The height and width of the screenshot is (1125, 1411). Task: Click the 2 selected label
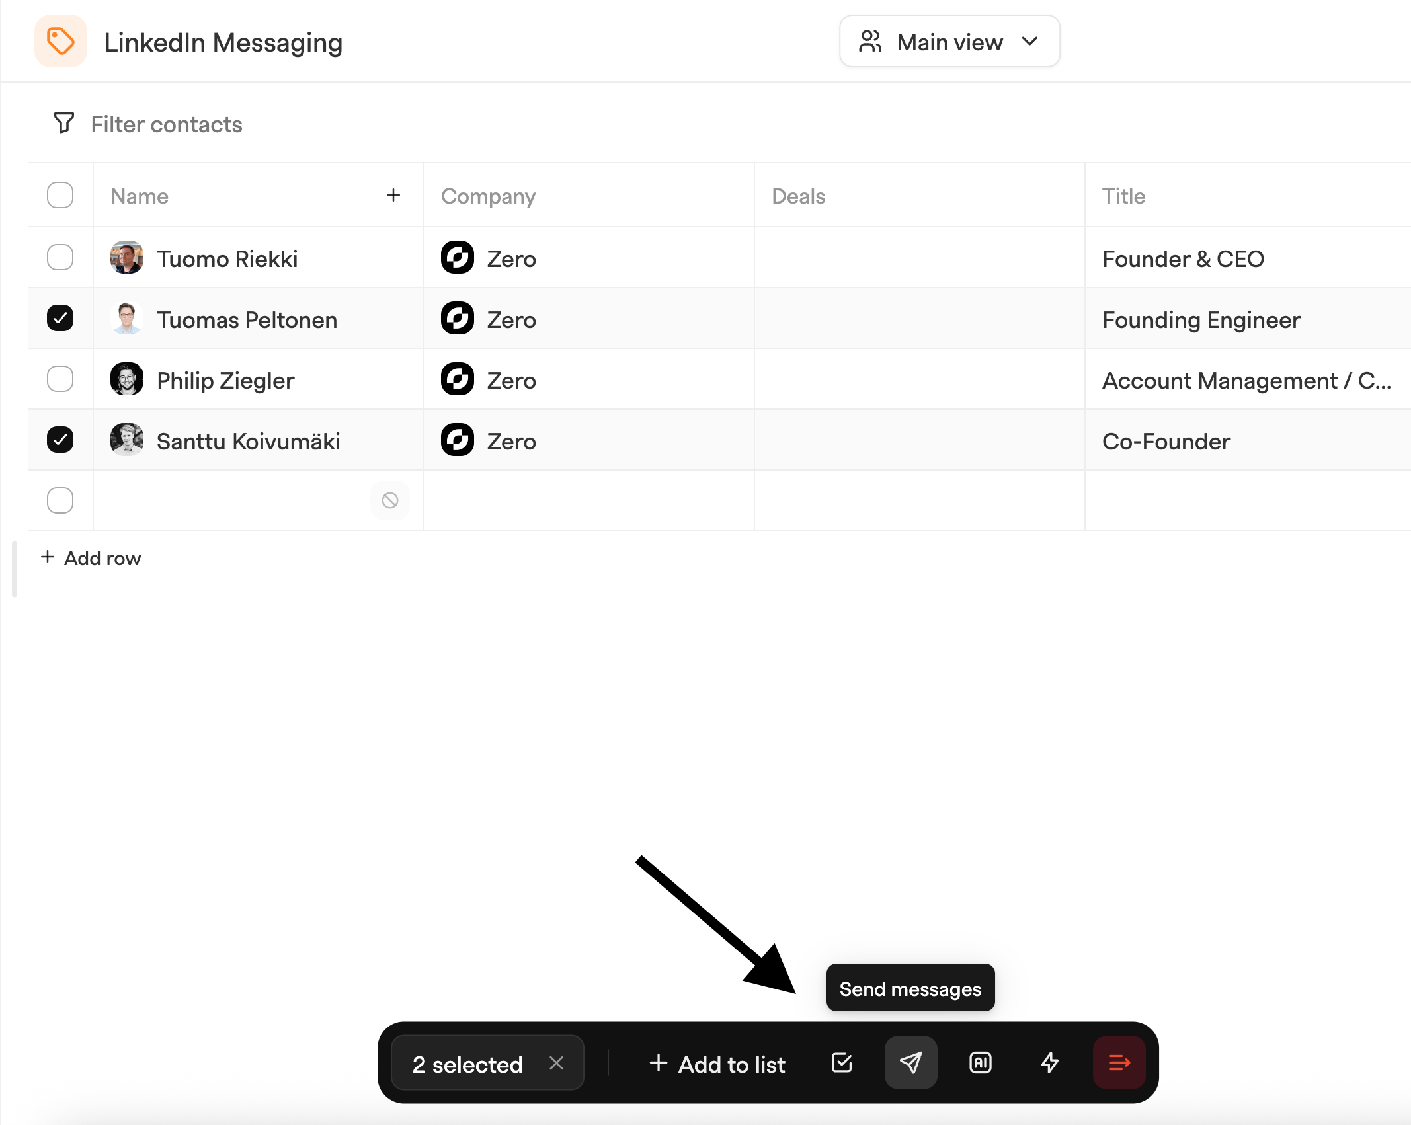[467, 1064]
